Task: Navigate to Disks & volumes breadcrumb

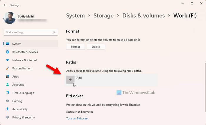Action: [x=144, y=16]
